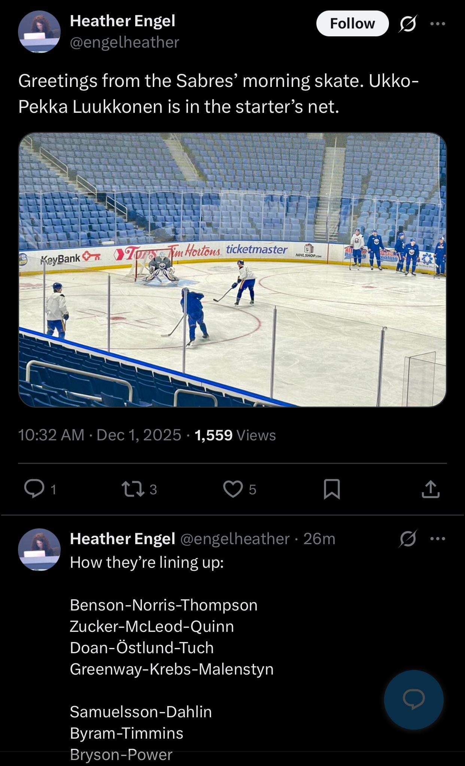Viewport: 465px width, 766px height.
Task: Tap the floating blue compose reply button
Action: (x=413, y=699)
